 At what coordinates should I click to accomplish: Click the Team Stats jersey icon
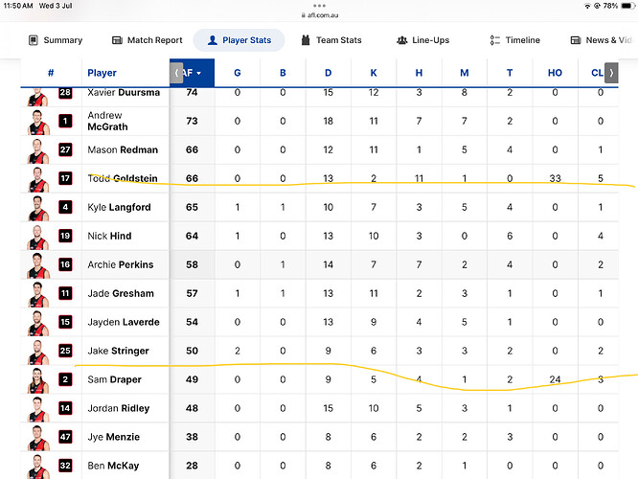click(x=305, y=40)
